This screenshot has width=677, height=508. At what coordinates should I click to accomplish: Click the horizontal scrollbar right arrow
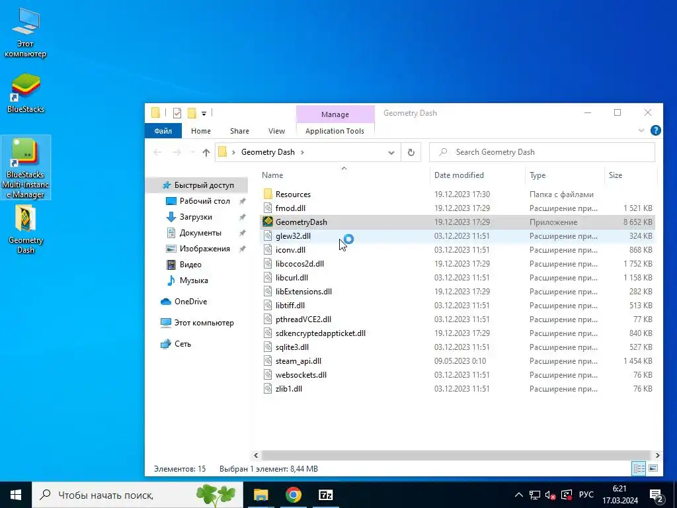(657, 455)
